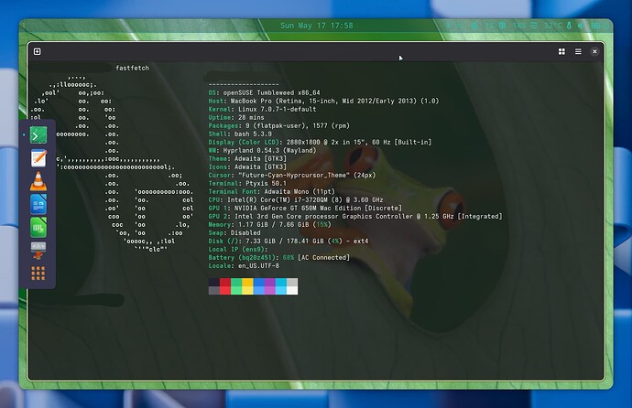Click the Icons line: Adwaita [GTK3]
The image size is (632, 408).
[x=247, y=167]
